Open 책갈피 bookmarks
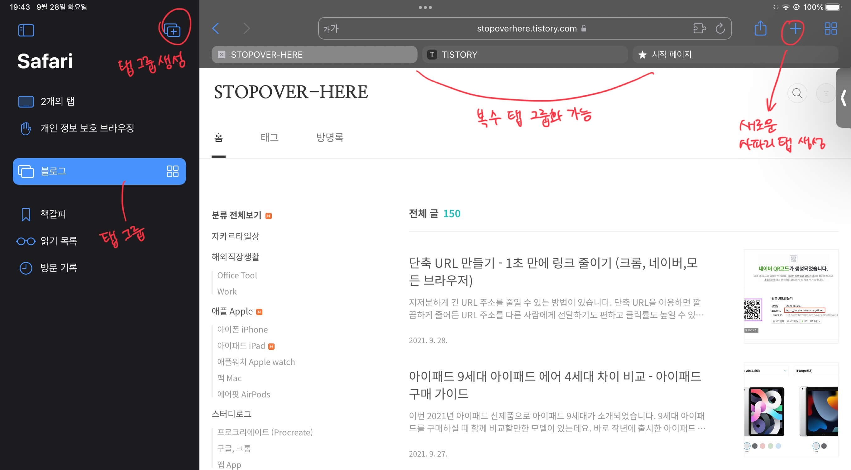This screenshot has height=470, width=851. [x=99, y=214]
